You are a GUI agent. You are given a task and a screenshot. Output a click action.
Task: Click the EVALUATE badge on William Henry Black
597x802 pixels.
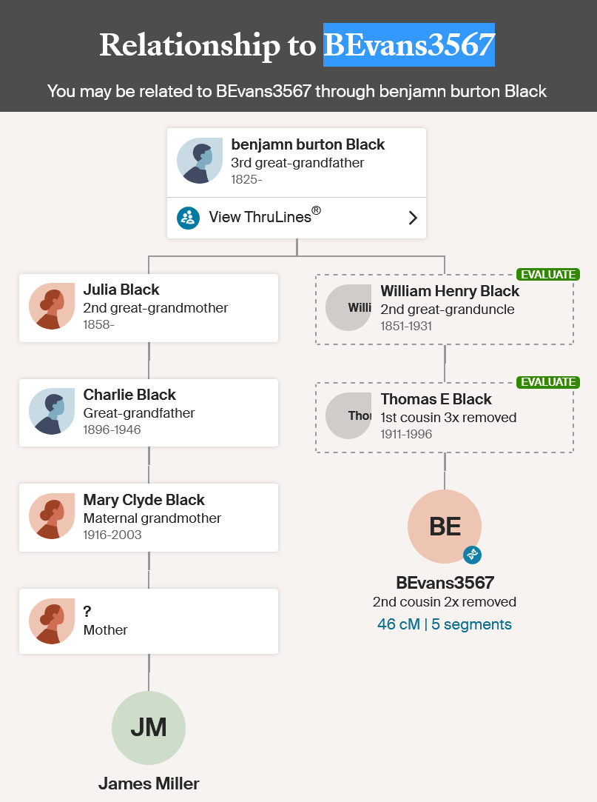coord(548,275)
